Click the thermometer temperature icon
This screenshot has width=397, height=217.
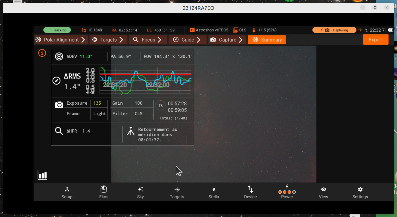click(x=254, y=30)
